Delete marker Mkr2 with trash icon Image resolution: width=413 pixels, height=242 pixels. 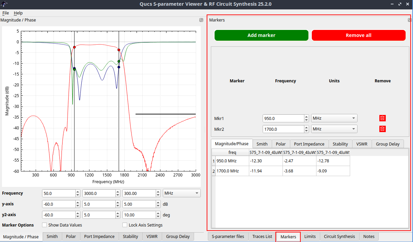click(x=382, y=129)
